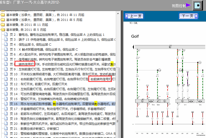
Task: Click the WI-XML label above diagram
Action: point(134,23)
